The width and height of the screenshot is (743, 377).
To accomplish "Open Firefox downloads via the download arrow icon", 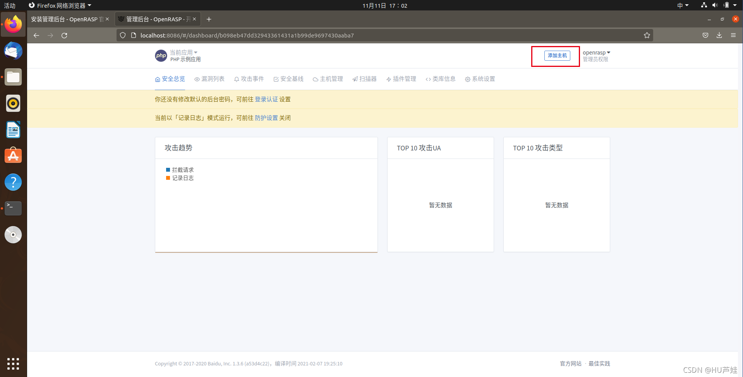I will pyautogui.click(x=719, y=35).
